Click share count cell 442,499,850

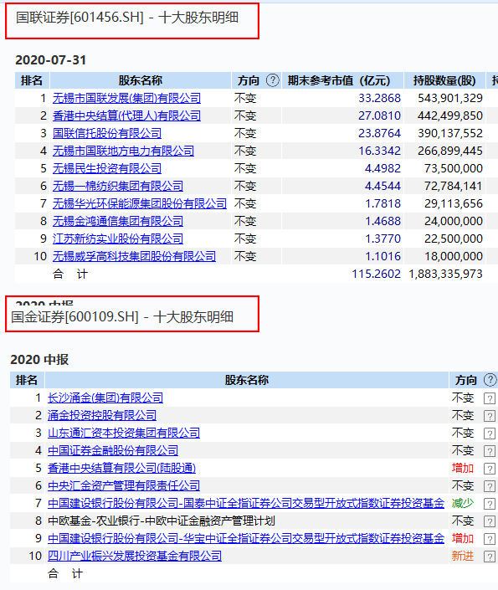[x=450, y=115]
